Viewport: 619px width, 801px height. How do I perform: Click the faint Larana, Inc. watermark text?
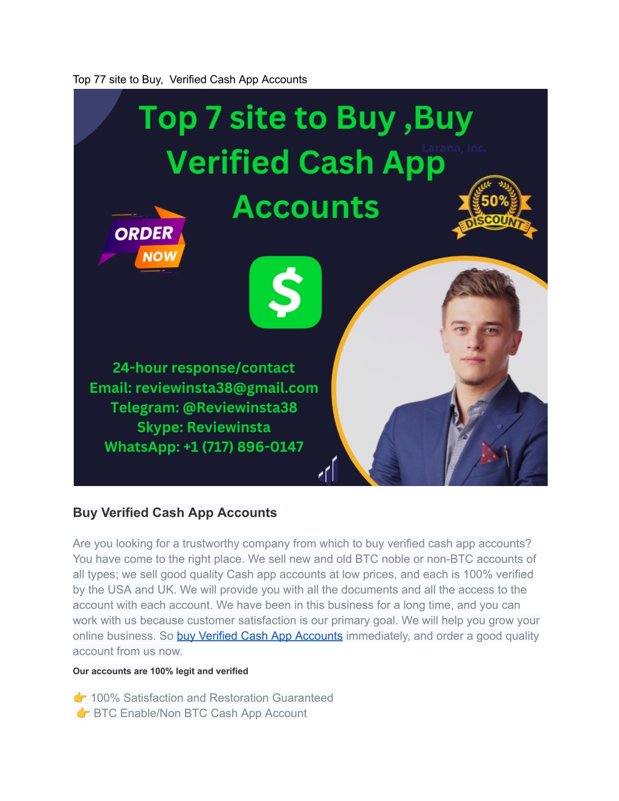tap(454, 148)
